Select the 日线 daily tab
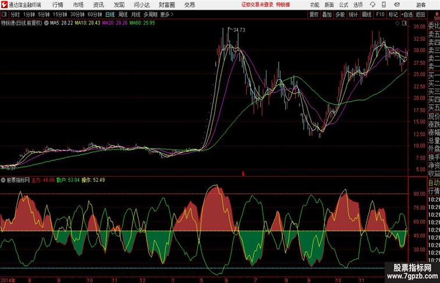The image size is (440, 283). [x=110, y=15]
